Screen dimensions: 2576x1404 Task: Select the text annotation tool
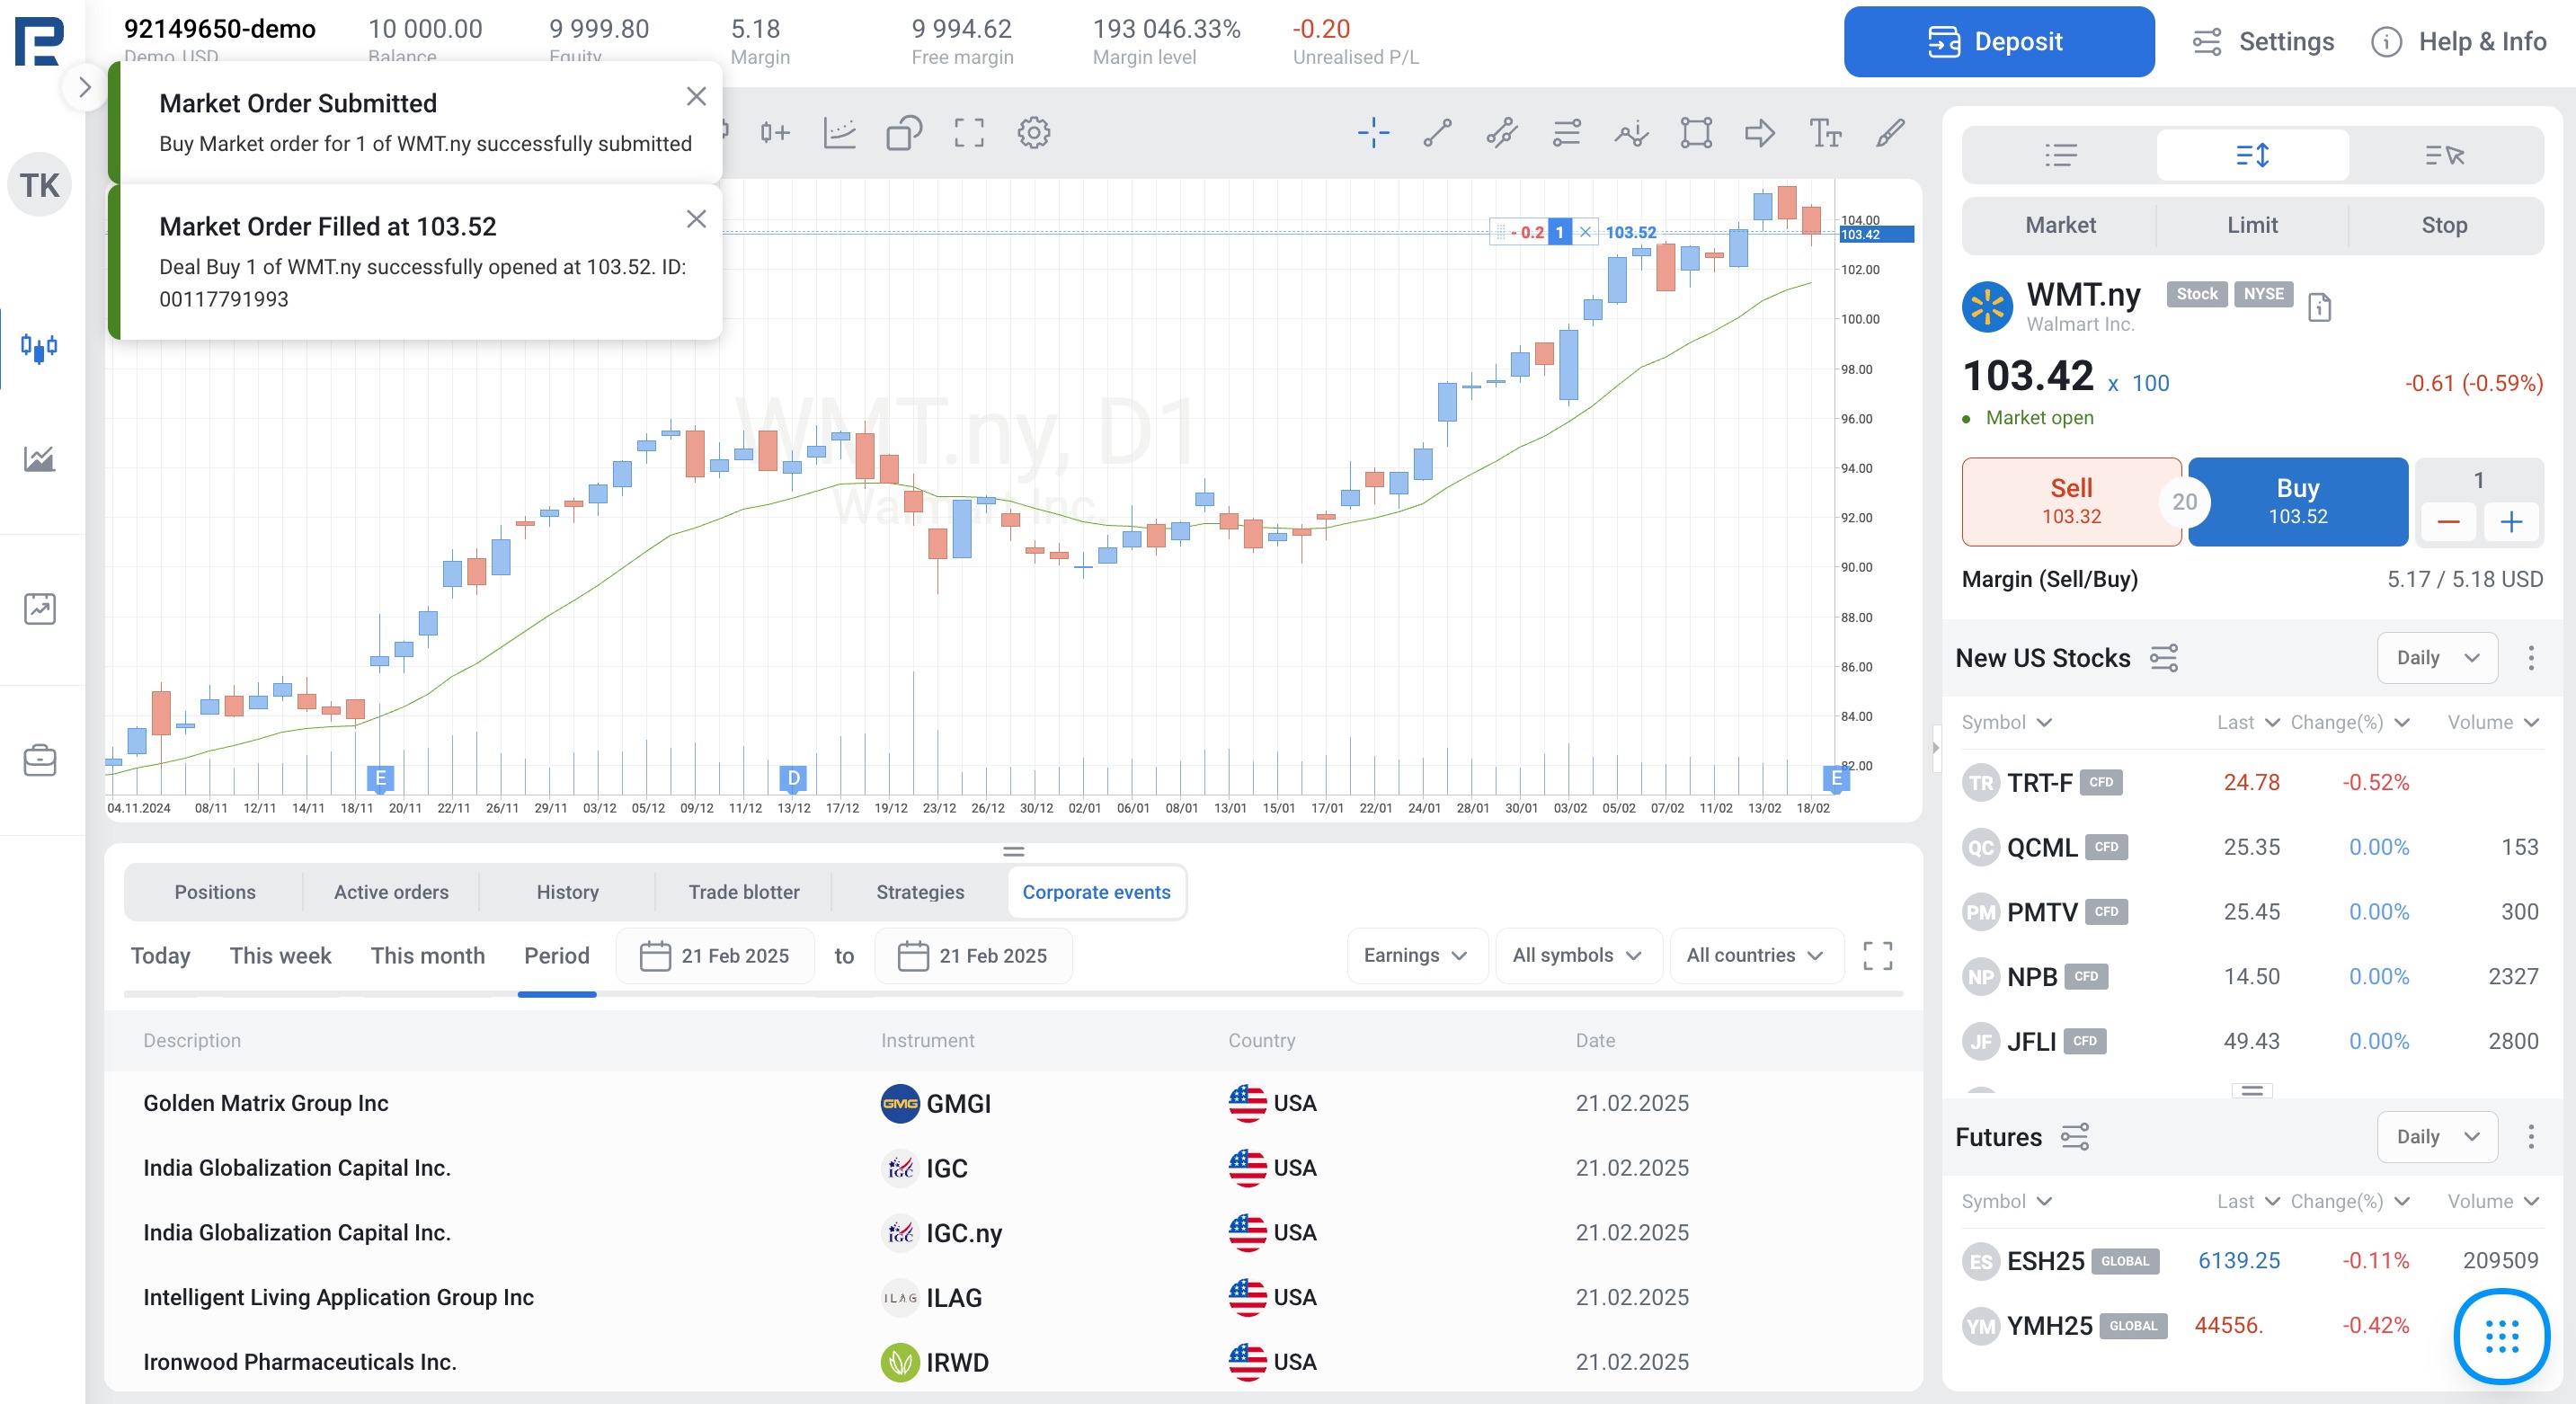coord(1824,133)
